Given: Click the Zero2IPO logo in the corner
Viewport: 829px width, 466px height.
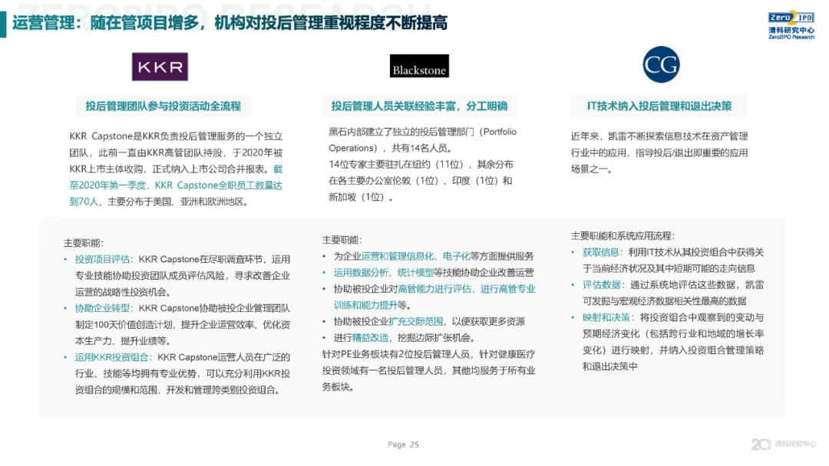Looking at the screenshot, I should click(x=791, y=25).
